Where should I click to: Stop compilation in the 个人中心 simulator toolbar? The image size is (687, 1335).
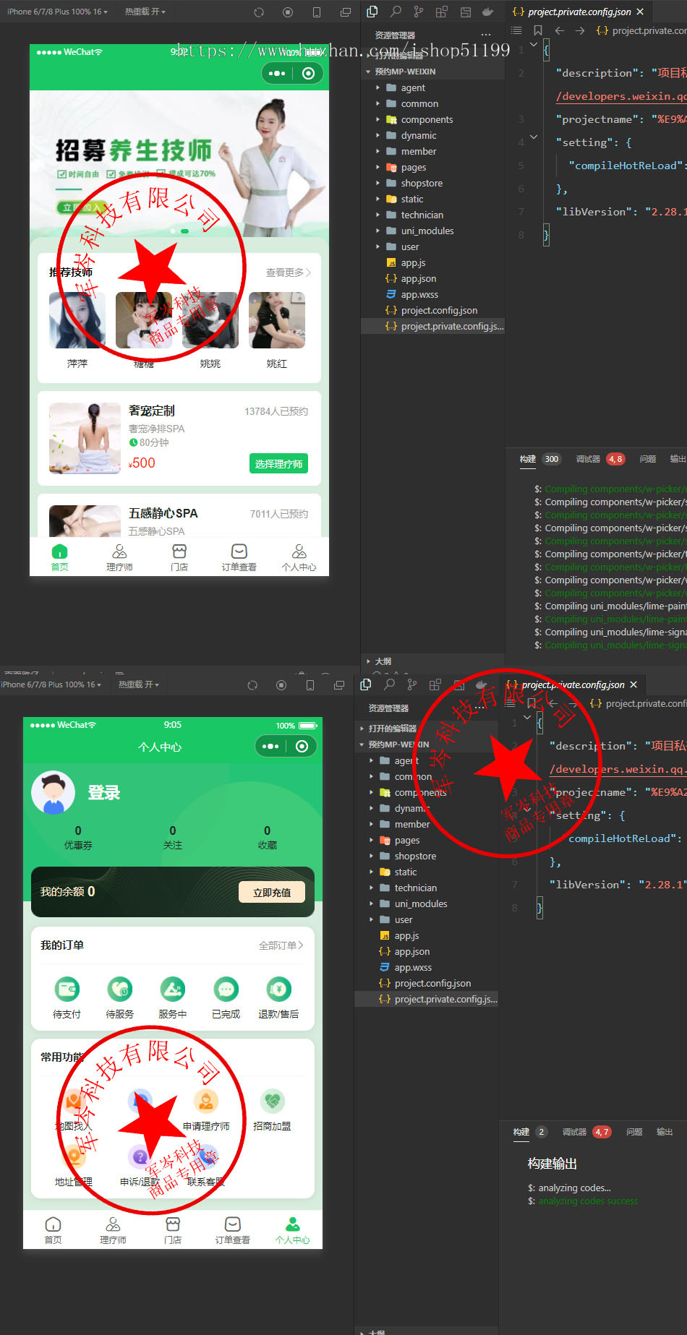(x=281, y=685)
